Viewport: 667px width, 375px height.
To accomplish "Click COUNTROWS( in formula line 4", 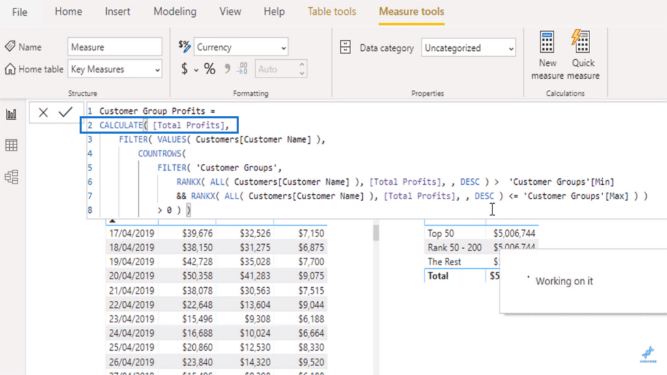I will pos(162,154).
